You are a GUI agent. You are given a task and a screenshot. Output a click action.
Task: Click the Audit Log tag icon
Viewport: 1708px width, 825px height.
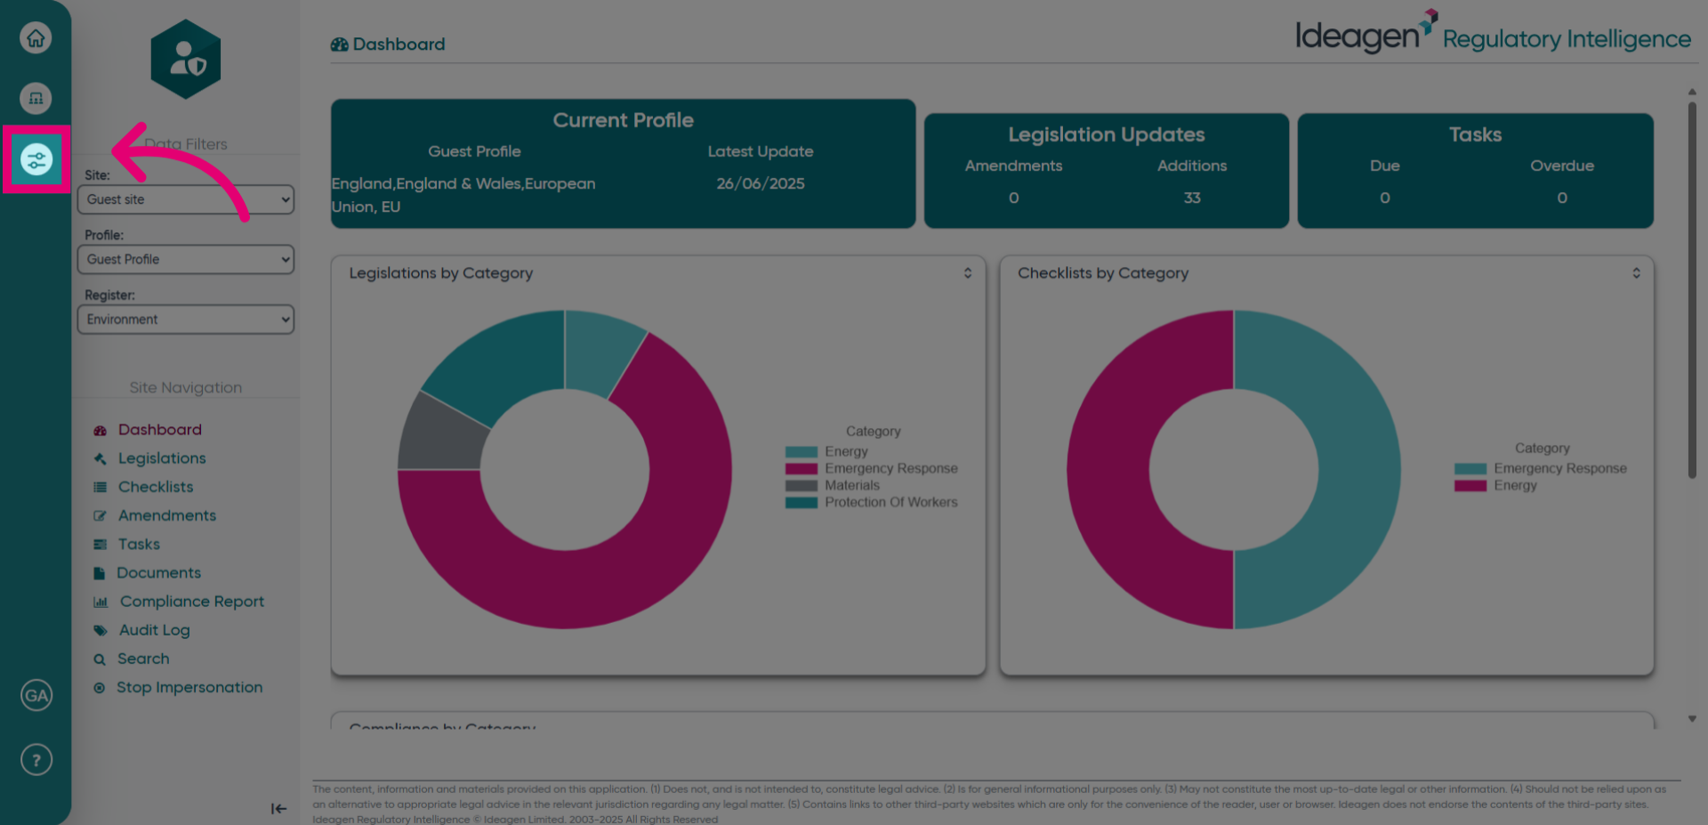point(101,631)
